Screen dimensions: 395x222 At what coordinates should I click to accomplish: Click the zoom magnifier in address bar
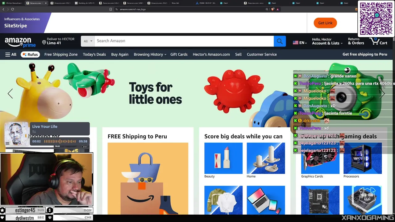click(x=267, y=9)
